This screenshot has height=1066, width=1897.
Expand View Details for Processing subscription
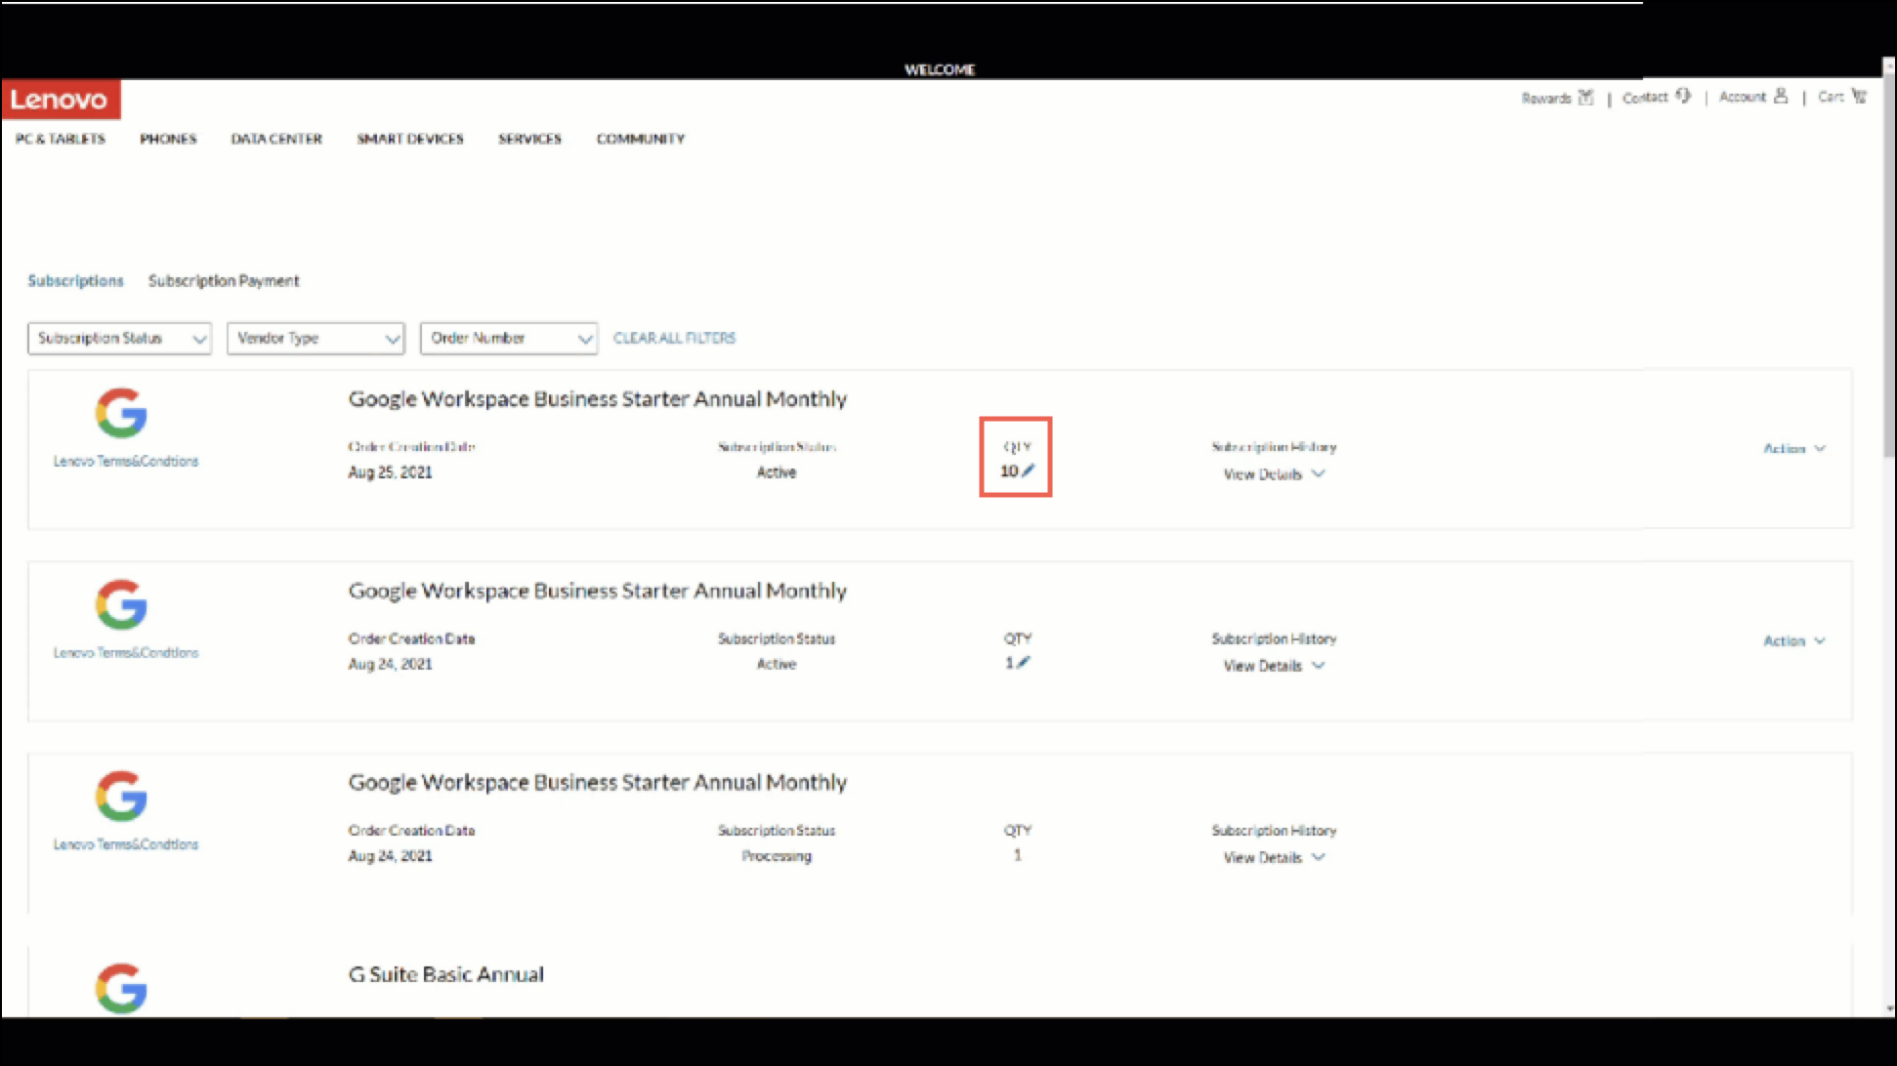[x=1274, y=857]
